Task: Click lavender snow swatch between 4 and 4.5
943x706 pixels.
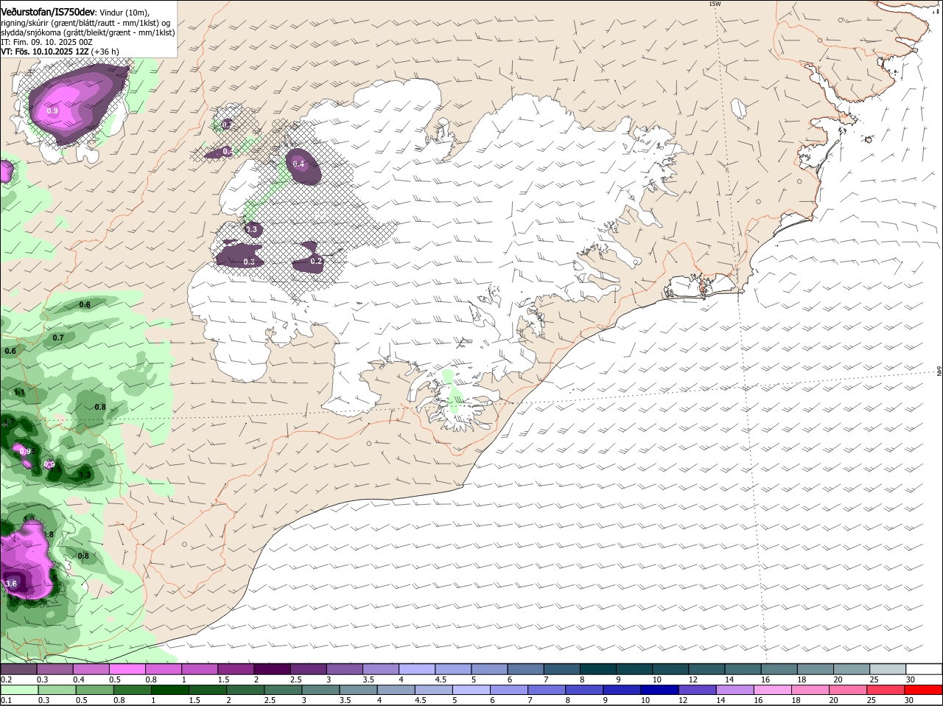Action: point(417,669)
